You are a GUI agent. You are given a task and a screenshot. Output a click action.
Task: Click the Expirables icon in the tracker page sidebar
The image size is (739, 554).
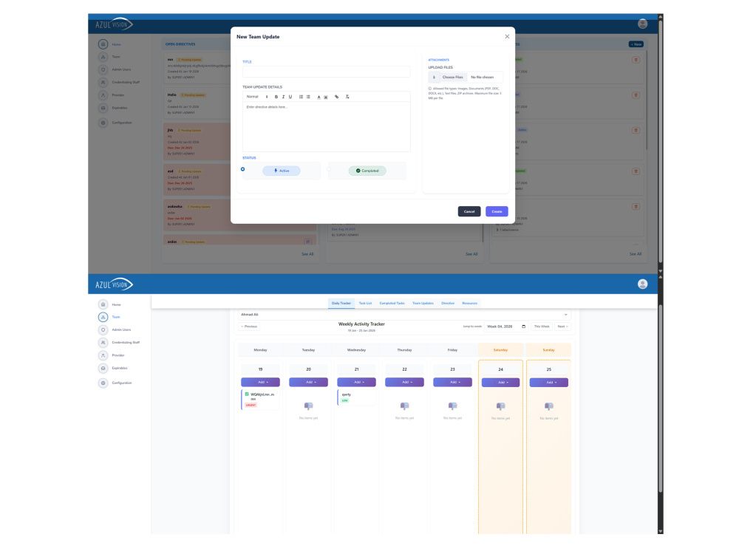click(103, 368)
